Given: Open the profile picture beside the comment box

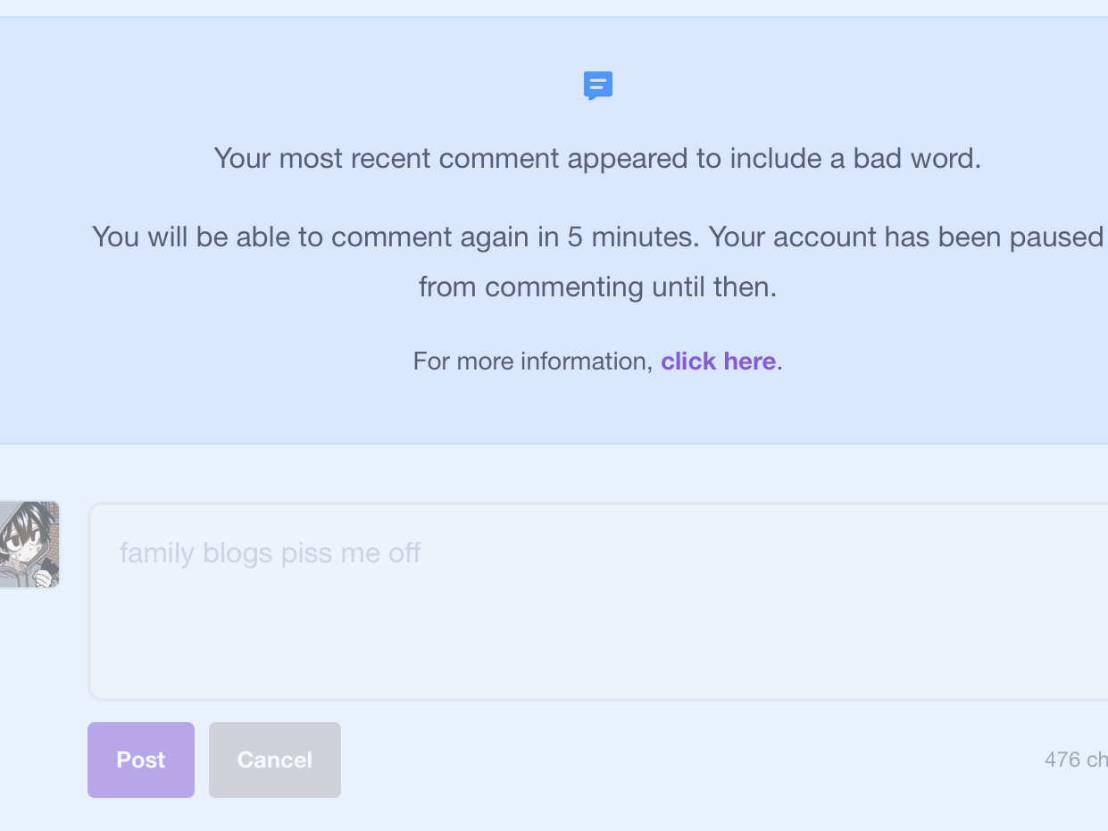Looking at the screenshot, I should click(x=29, y=544).
